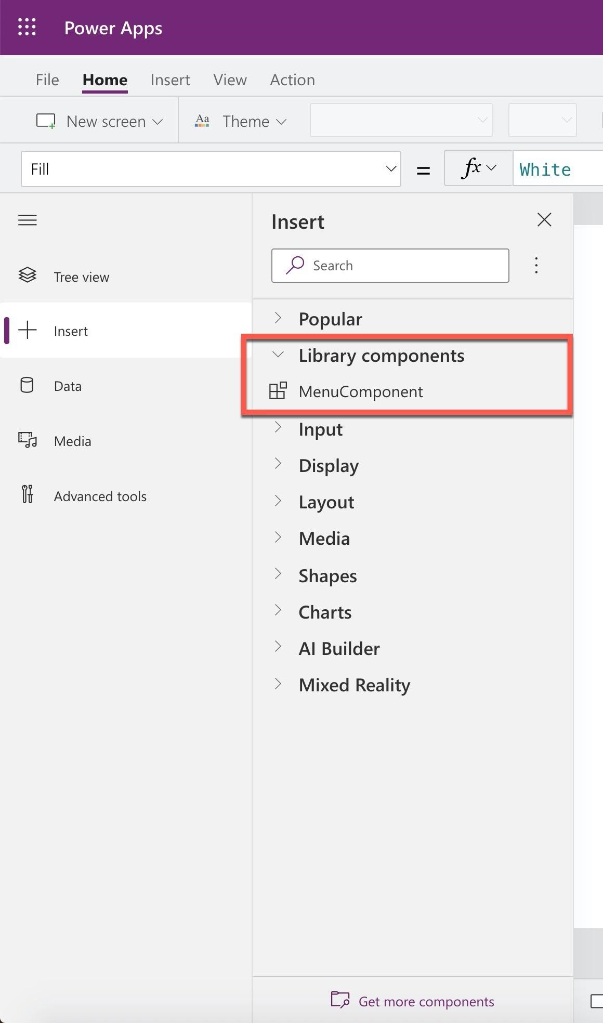Collapse the Library components category
The image size is (603, 1023).
278,355
